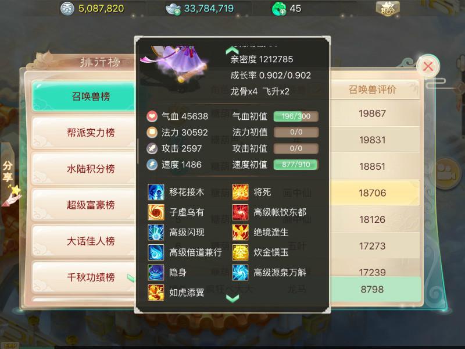The height and width of the screenshot is (349, 465).
Task: Select the 子虚乌有 skill icon
Action: (x=156, y=212)
